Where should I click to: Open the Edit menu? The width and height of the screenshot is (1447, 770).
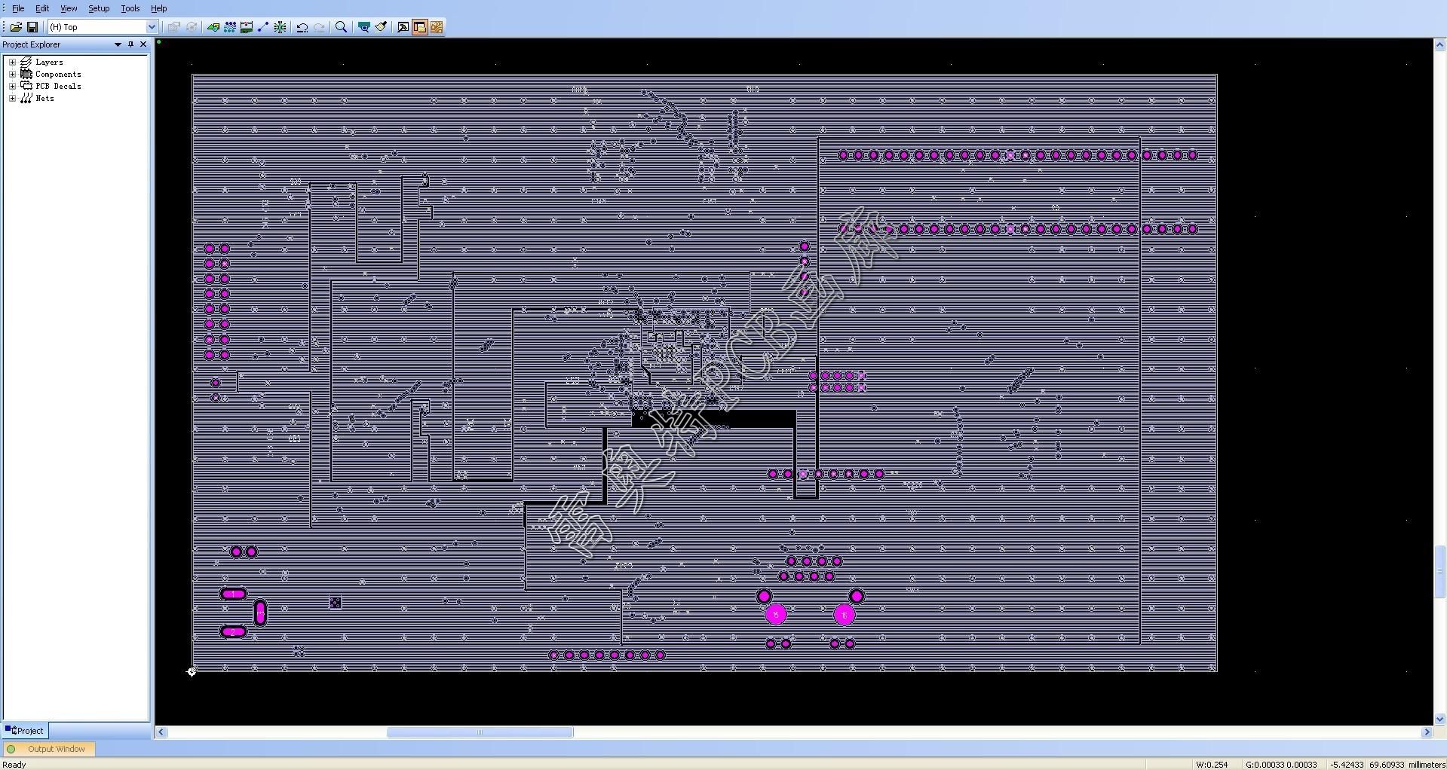click(42, 8)
